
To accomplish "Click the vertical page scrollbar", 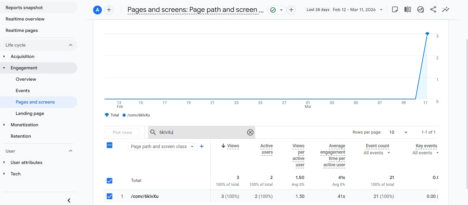I will tap(467, 114).
